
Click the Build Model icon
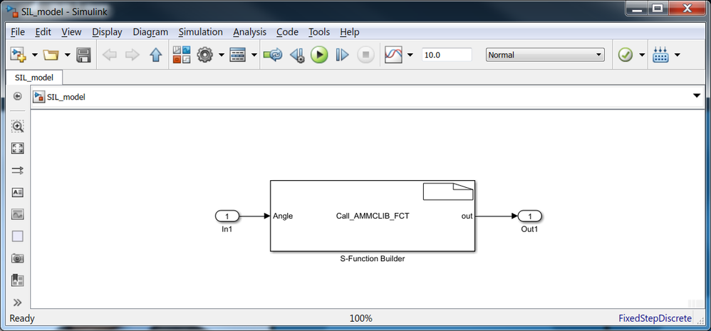(660, 55)
